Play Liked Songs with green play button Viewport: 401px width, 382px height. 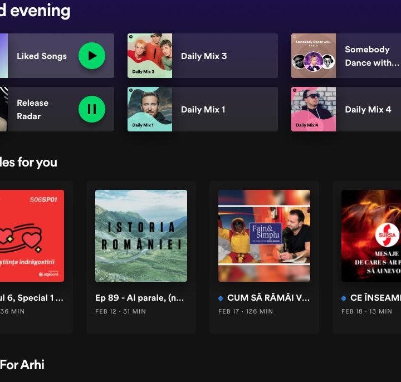(x=92, y=56)
